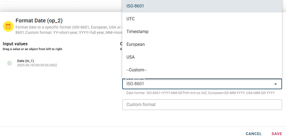Image resolution: width=286 pixels, height=139 pixels.
Task: Click the Date format helper text below the dropdown
Action: click(x=200, y=93)
